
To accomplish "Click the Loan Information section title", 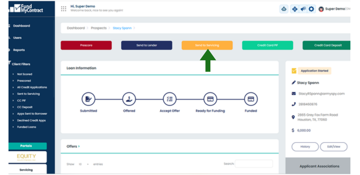I will coord(81,68).
